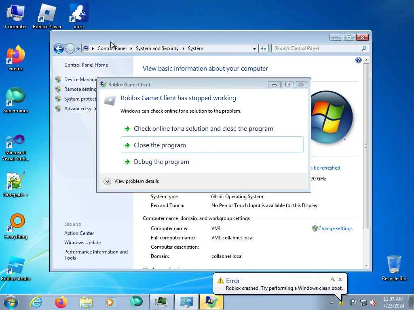Select the Notepad++ desktop icon

[16, 184]
